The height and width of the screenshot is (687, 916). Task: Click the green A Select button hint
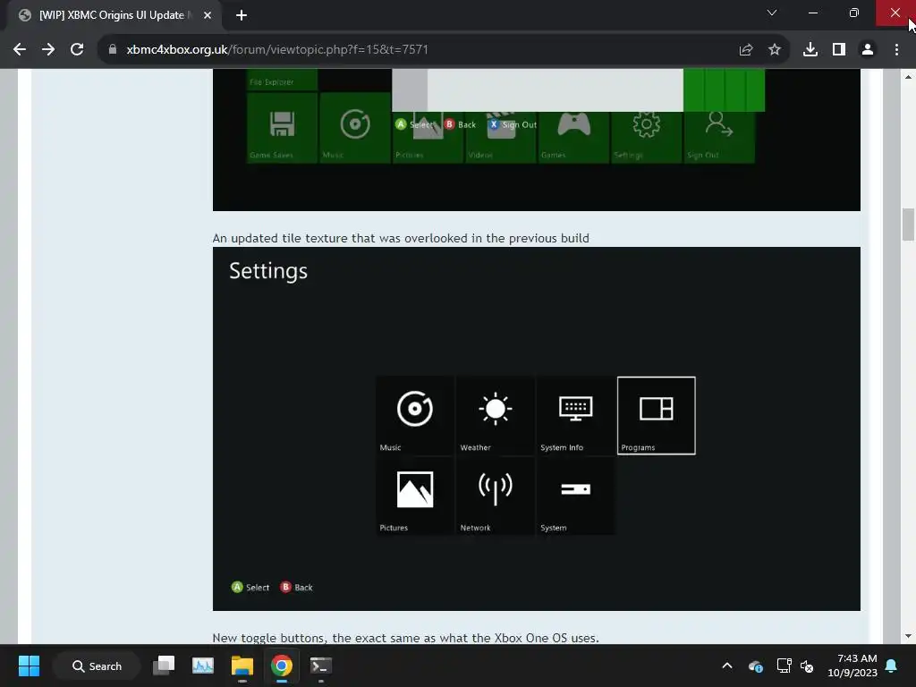[250, 587]
